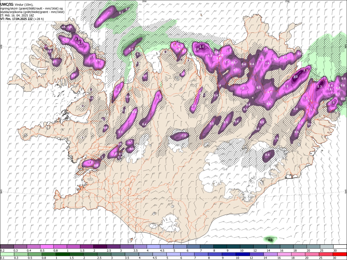Screen dimensions: 347x260
Task: Click the 'UWC/IG' heading in the title box
Action: click(7, 4)
